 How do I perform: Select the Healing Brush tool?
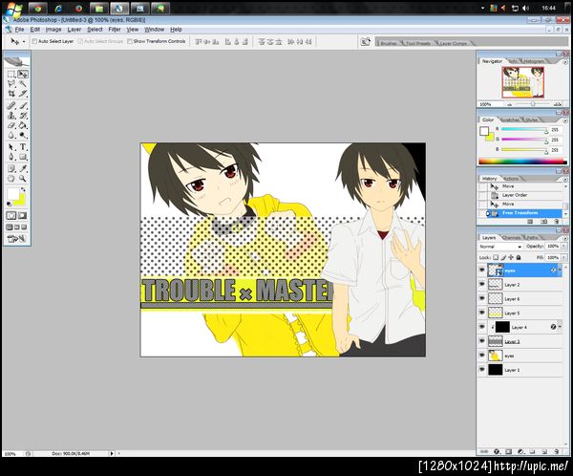[x=11, y=106]
